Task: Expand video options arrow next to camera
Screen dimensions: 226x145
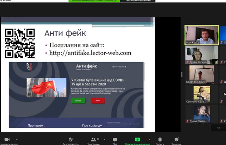Action: point(17,140)
